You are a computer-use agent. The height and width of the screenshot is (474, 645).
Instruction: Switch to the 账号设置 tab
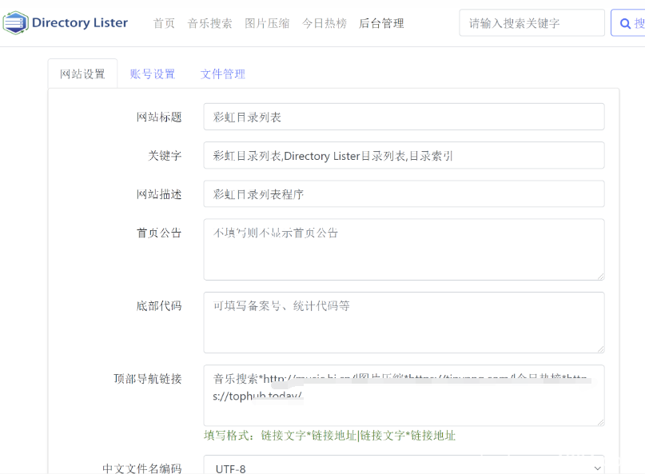click(153, 74)
